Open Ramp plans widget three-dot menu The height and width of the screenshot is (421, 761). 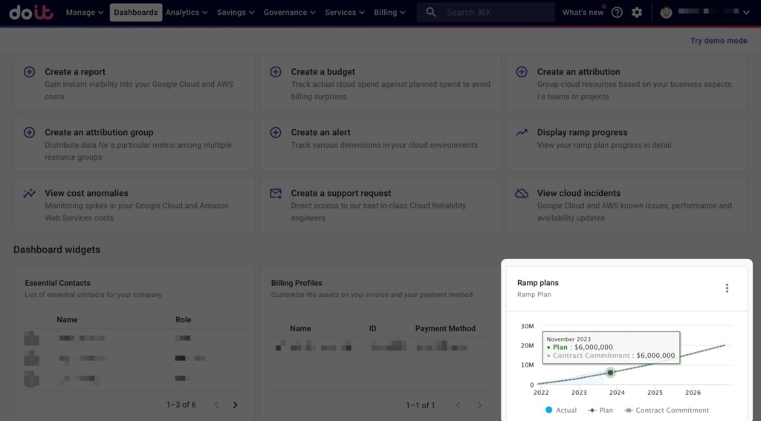pos(727,288)
